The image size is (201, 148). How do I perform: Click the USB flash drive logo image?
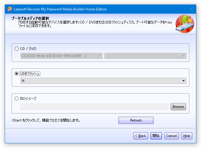[185, 24]
